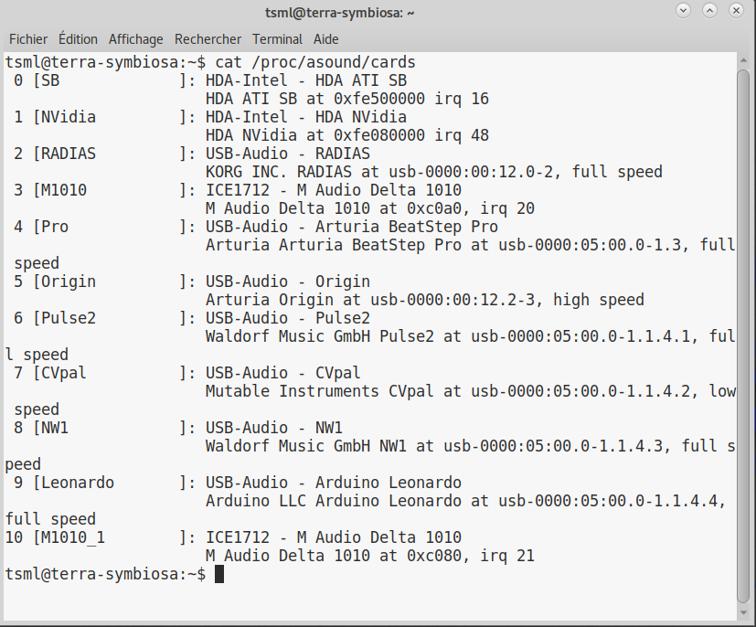Click the card name [RADIAS
This screenshot has width=756, height=627.
[x=64, y=154]
